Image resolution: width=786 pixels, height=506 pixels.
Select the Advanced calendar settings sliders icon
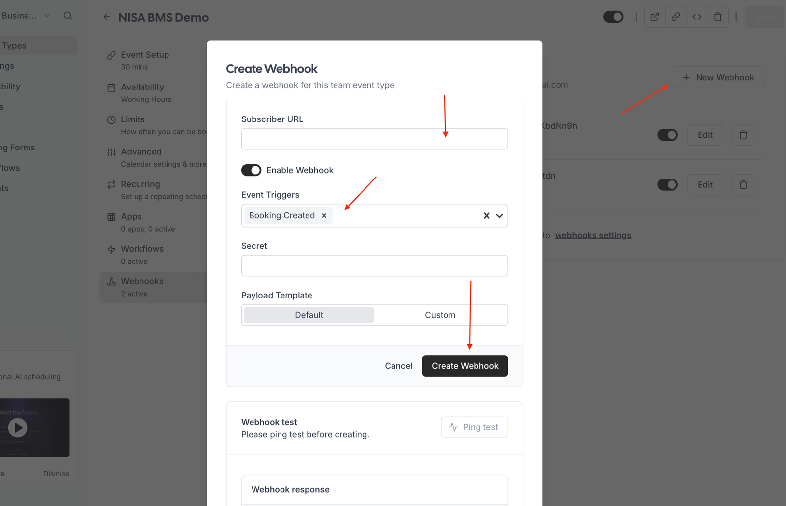pyautogui.click(x=111, y=152)
